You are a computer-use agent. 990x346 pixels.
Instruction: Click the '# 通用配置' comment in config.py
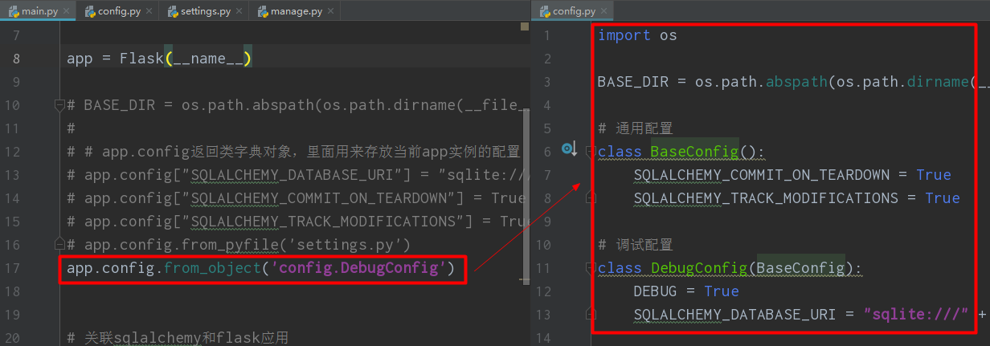click(x=635, y=128)
